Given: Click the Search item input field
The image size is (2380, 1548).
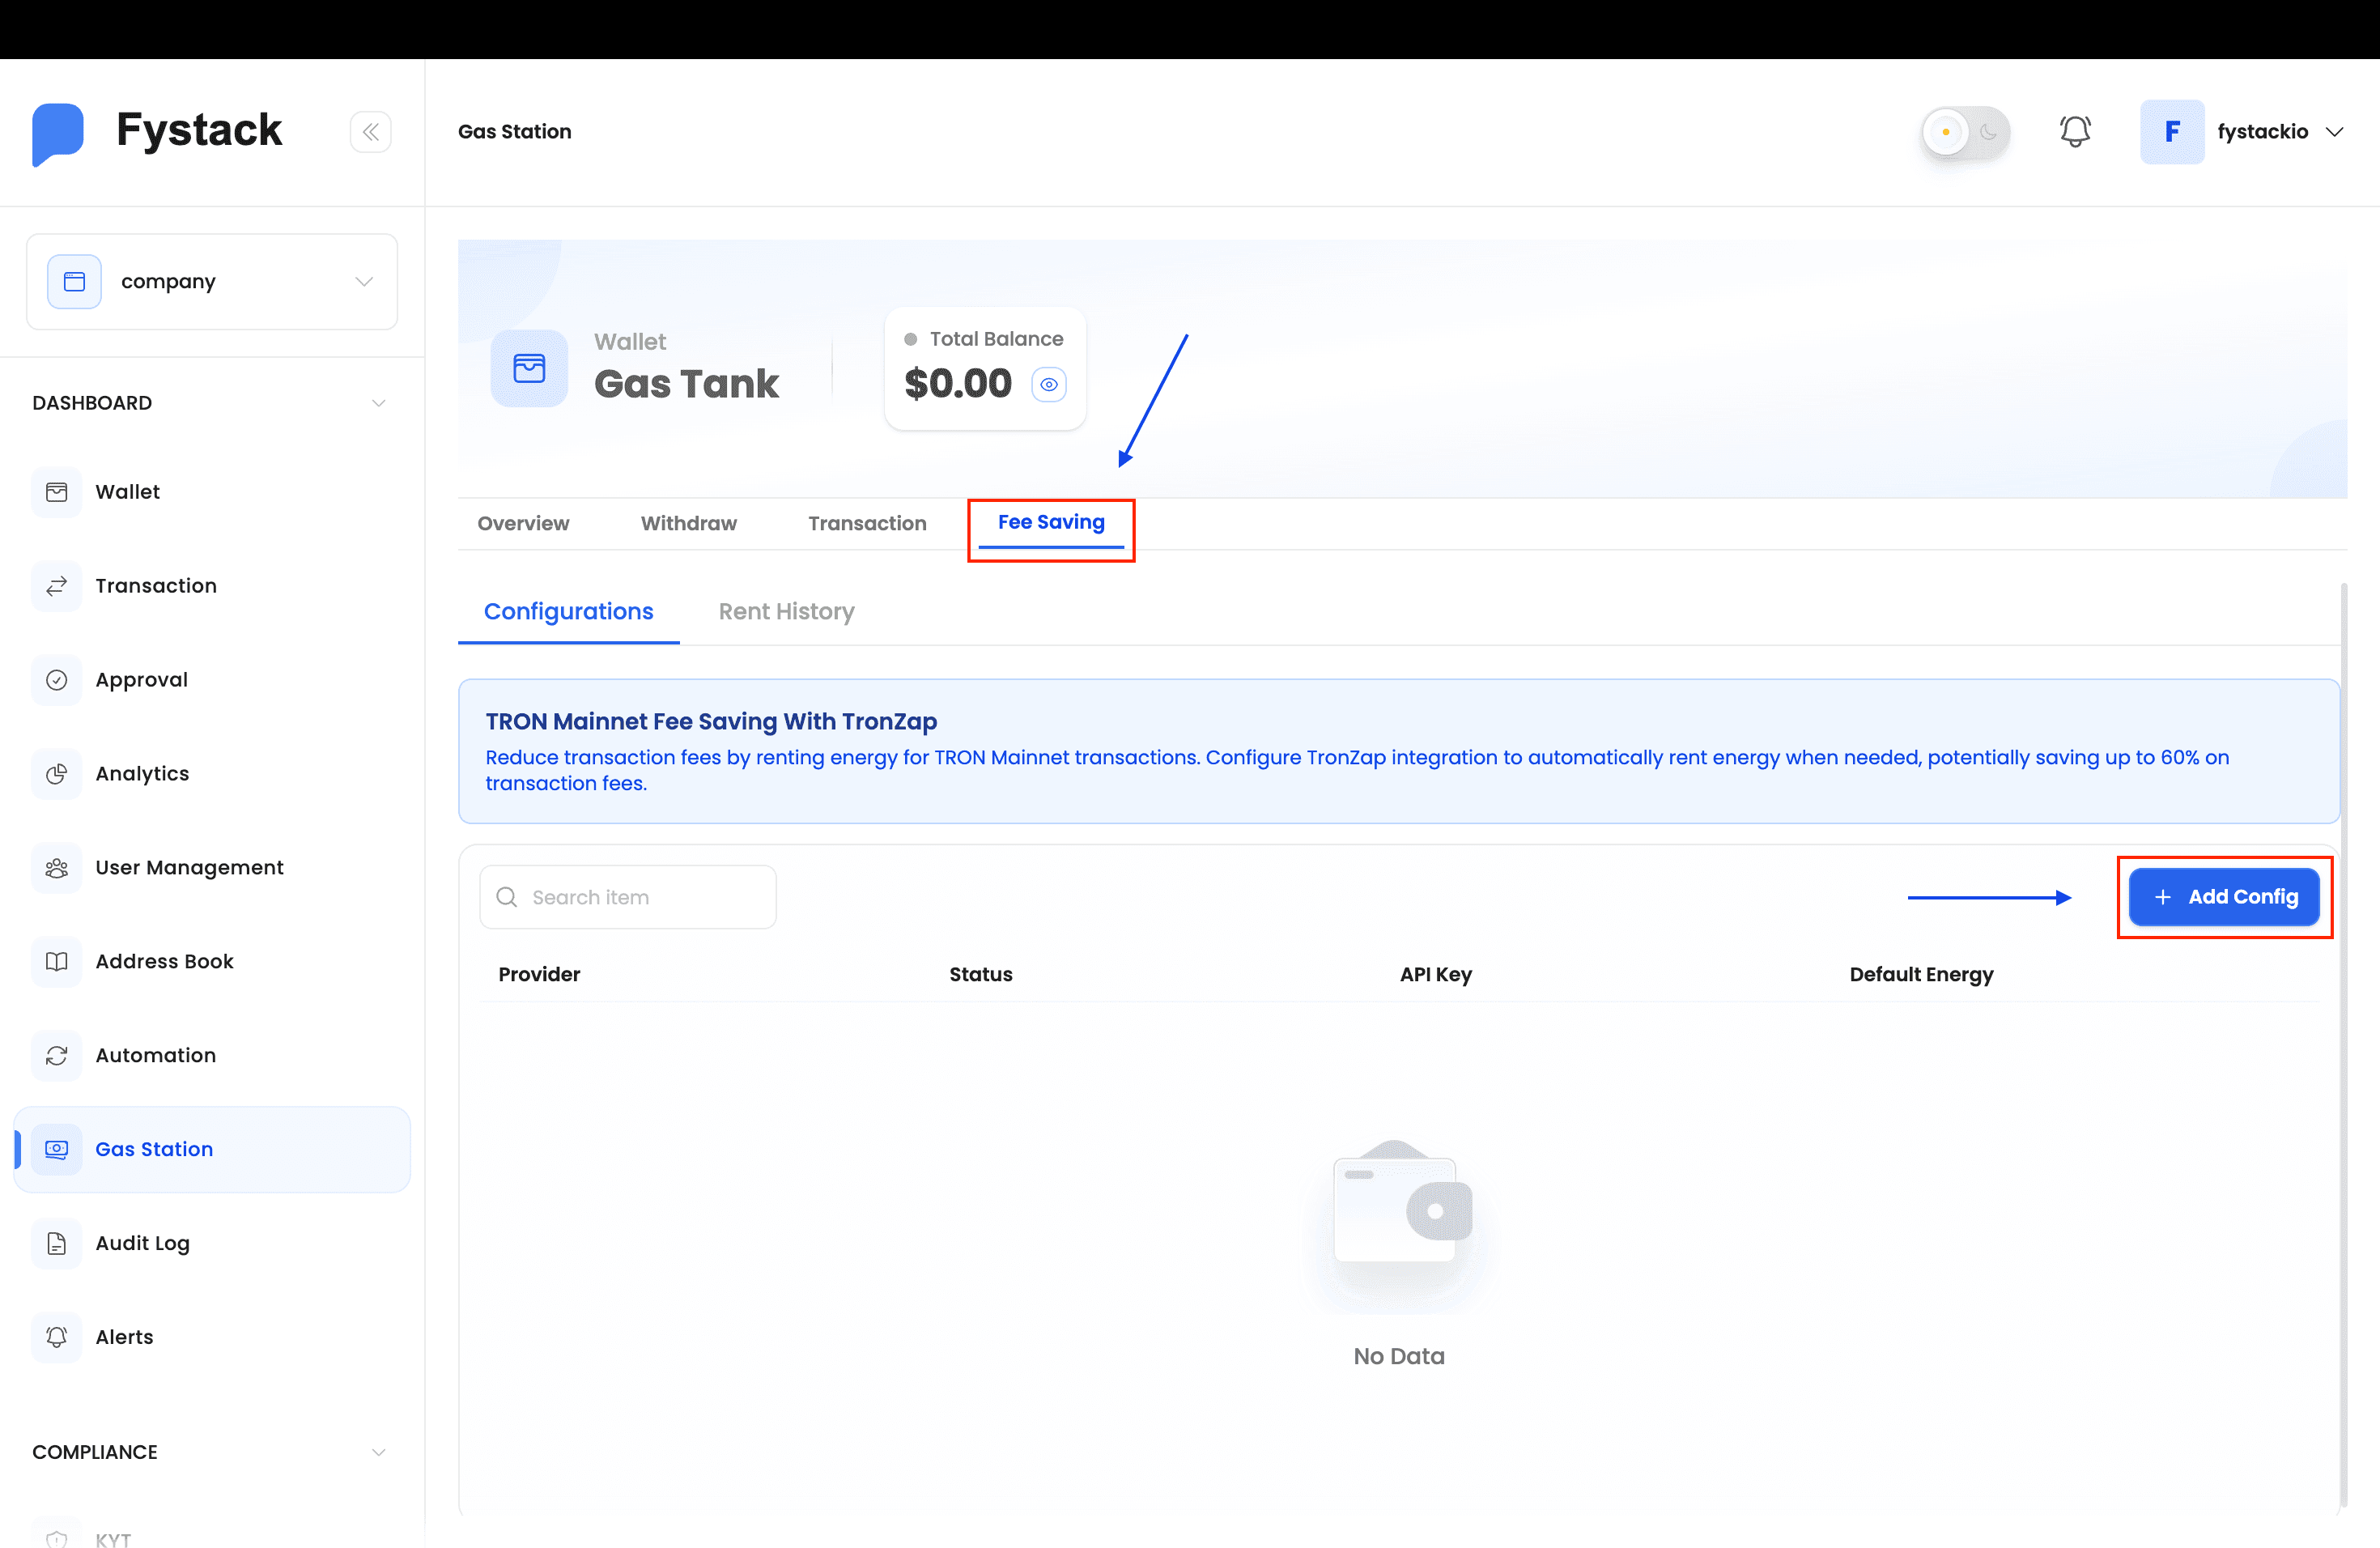Looking at the screenshot, I should pos(628,897).
